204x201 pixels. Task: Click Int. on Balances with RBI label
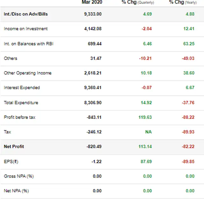pos(28,43)
